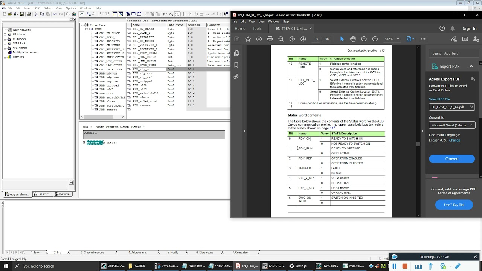Click the share link icon in Acrobat

(x=454, y=39)
